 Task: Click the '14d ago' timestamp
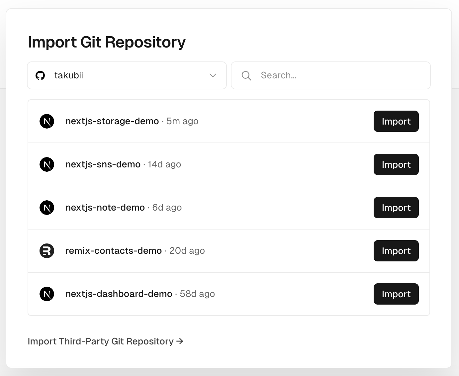(164, 164)
